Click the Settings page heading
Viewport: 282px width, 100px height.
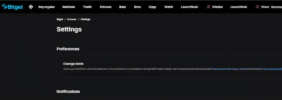(69, 29)
